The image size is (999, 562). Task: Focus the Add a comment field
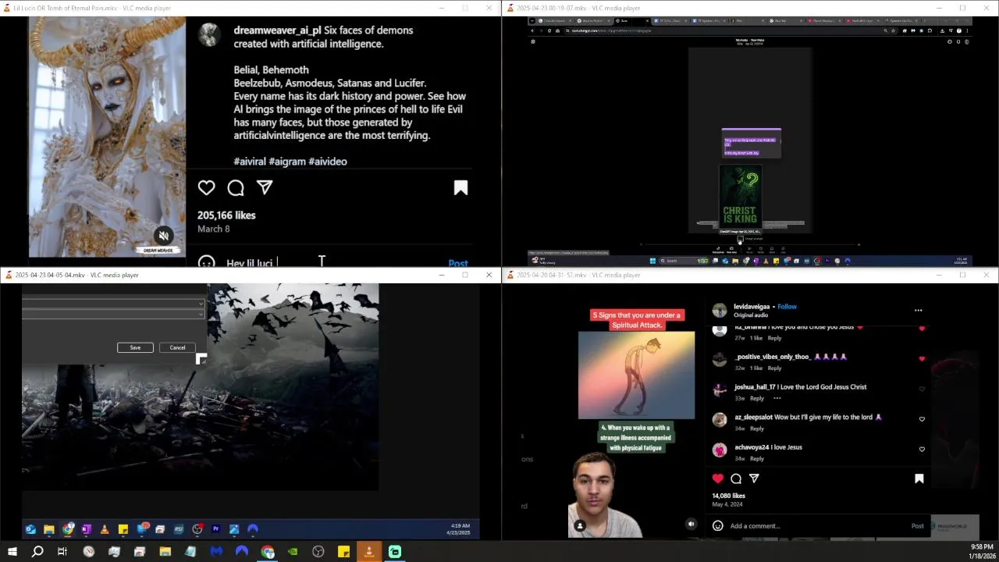(816, 526)
